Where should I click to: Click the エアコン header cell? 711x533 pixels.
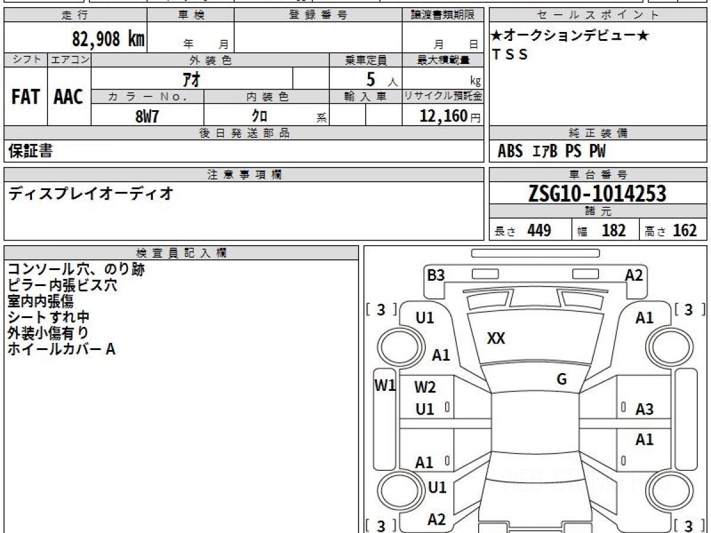click(69, 60)
